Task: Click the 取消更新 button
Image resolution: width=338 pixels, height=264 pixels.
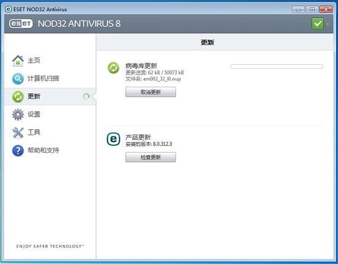Action: pyautogui.click(x=151, y=92)
